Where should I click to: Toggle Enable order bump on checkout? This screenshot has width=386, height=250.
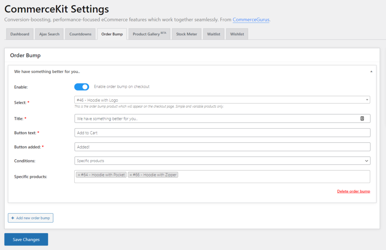click(82, 87)
